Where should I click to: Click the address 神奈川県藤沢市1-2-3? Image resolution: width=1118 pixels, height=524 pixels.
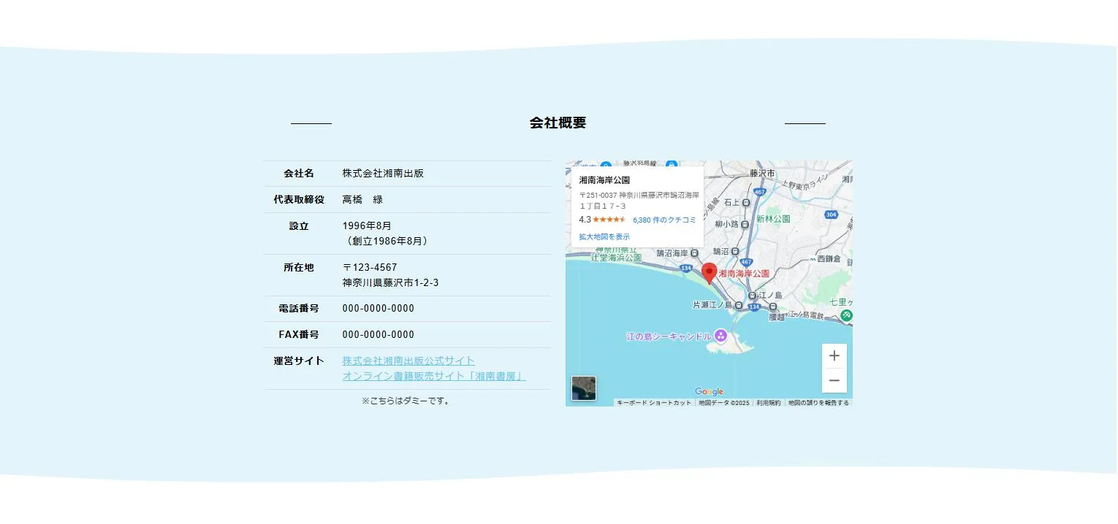point(390,282)
